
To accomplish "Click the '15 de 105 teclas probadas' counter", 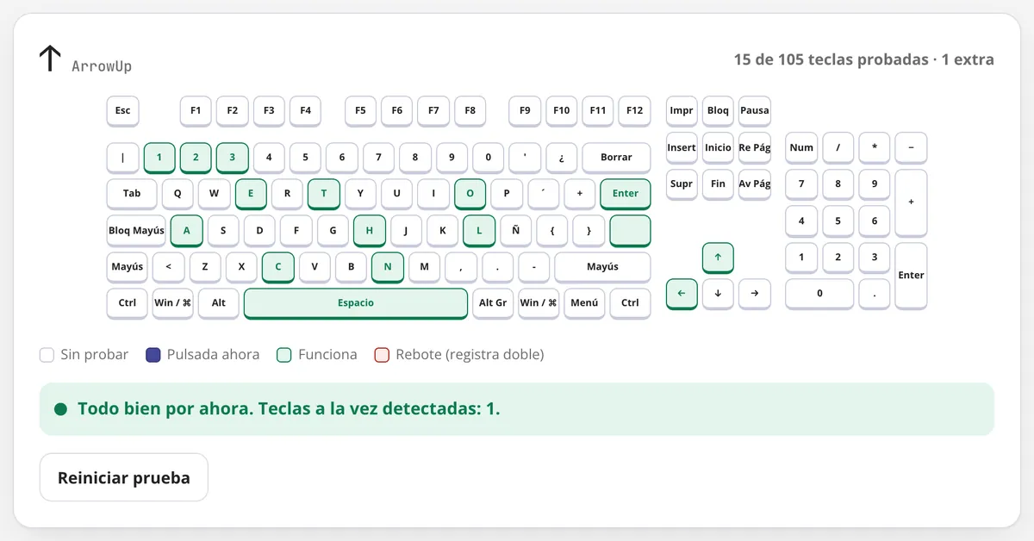I will (830, 59).
